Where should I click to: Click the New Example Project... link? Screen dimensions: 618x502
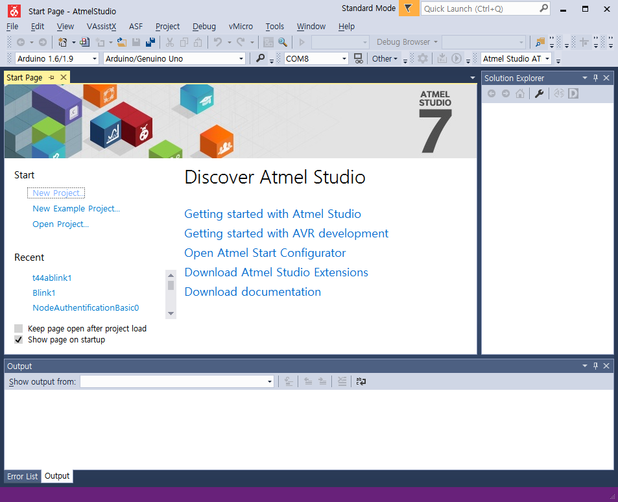coord(76,208)
